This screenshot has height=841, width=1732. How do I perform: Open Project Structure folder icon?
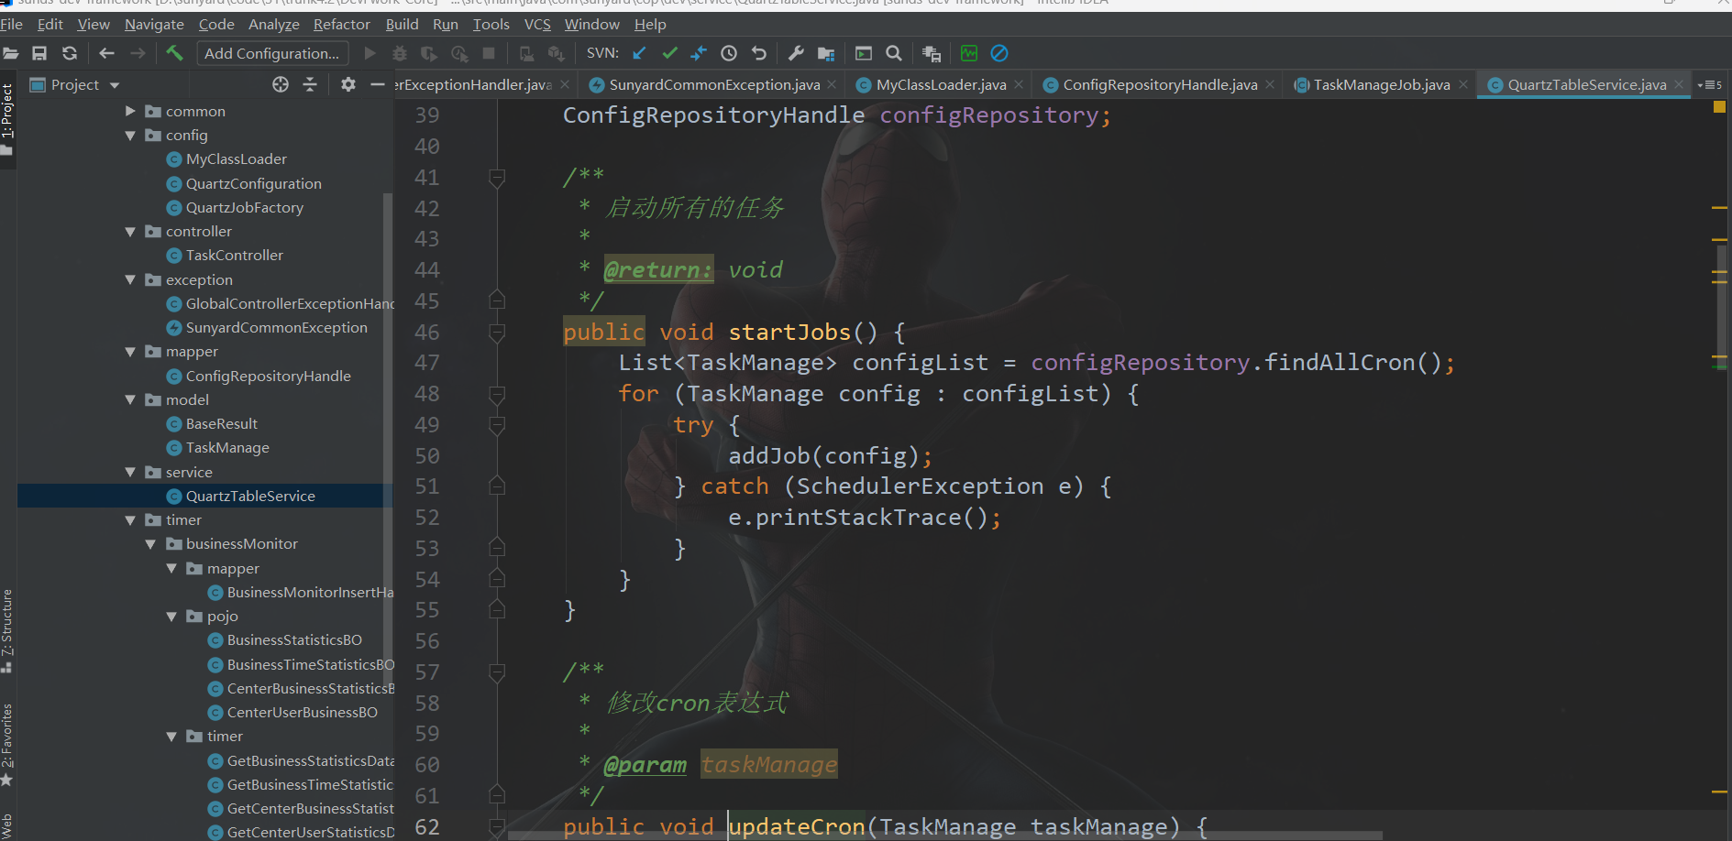(x=826, y=53)
